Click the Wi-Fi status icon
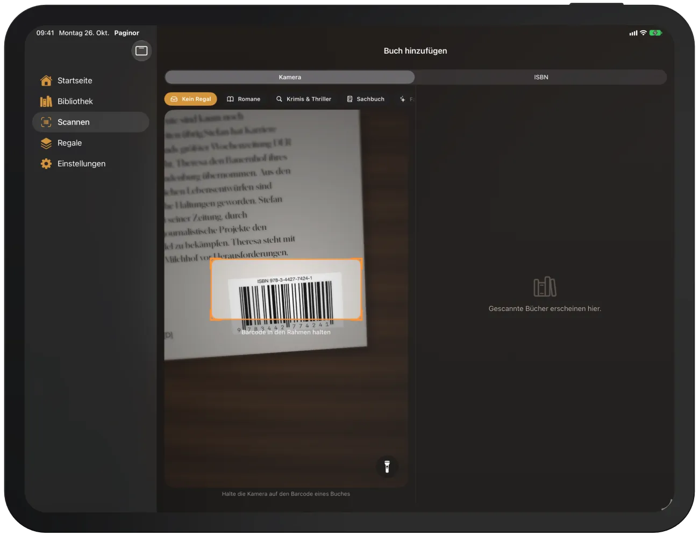Screen dimensions: 699x536 click(643, 33)
